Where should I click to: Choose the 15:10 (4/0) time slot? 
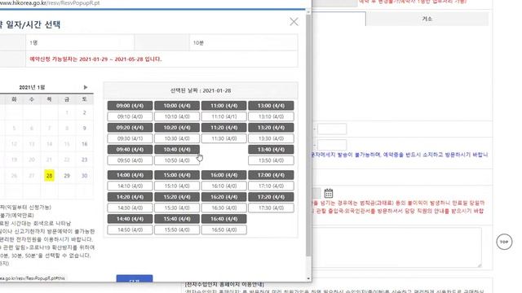[177, 186]
